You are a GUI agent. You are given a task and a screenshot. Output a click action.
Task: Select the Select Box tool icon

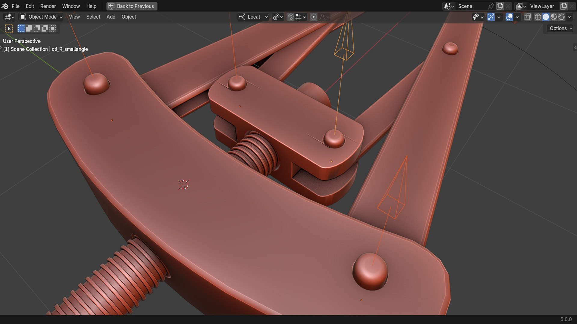(9, 28)
